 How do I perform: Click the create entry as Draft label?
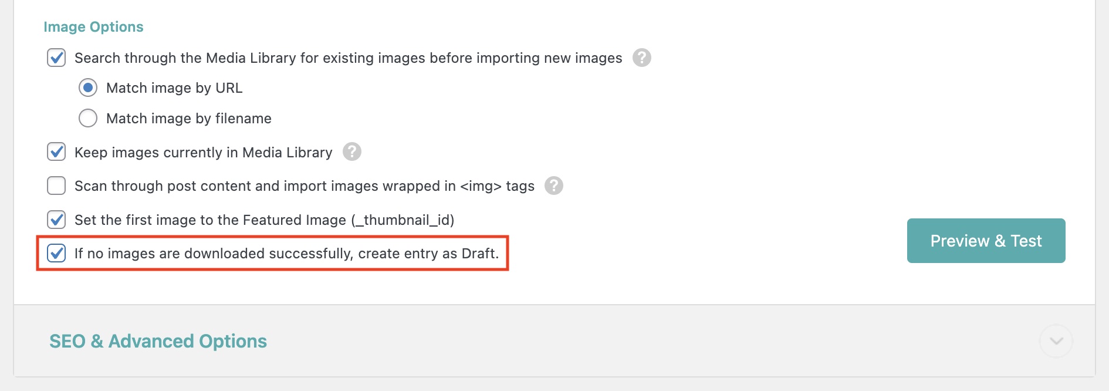pos(286,254)
